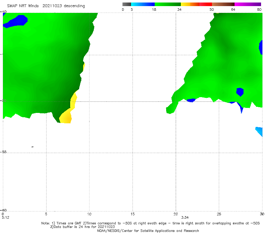Click the longitude axis label '20'
The width and height of the screenshot is (265, 233).
click(175, 214)
